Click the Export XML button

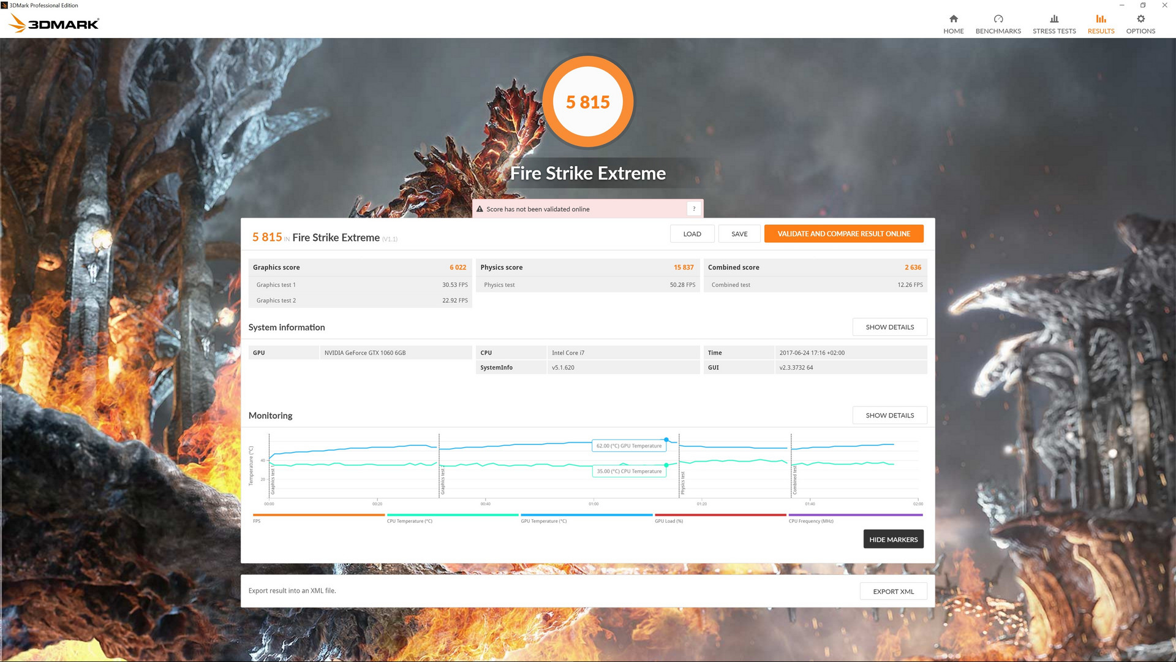[893, 592]
